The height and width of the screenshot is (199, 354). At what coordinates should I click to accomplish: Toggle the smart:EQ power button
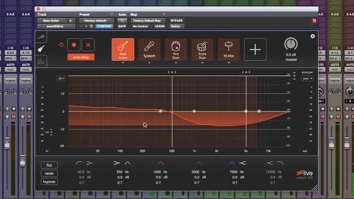pyautogui.click(x=61, y=45)
